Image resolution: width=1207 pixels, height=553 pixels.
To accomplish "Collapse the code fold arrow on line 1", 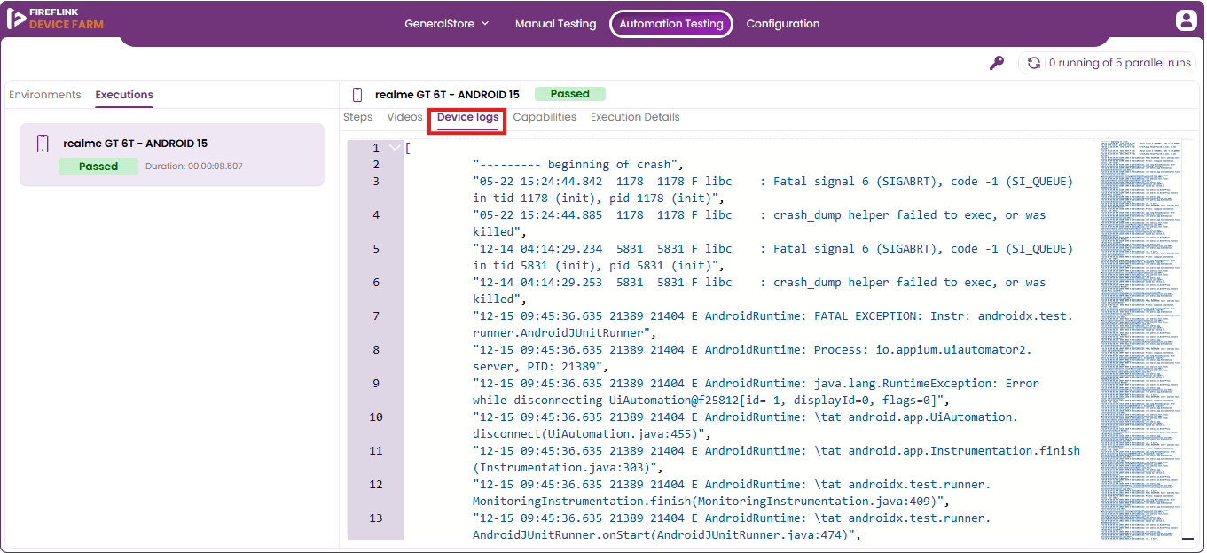I will tap(395, 148).
